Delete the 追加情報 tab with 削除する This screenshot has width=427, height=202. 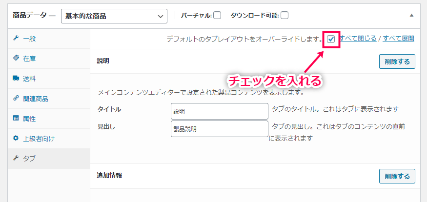point(397,176)
